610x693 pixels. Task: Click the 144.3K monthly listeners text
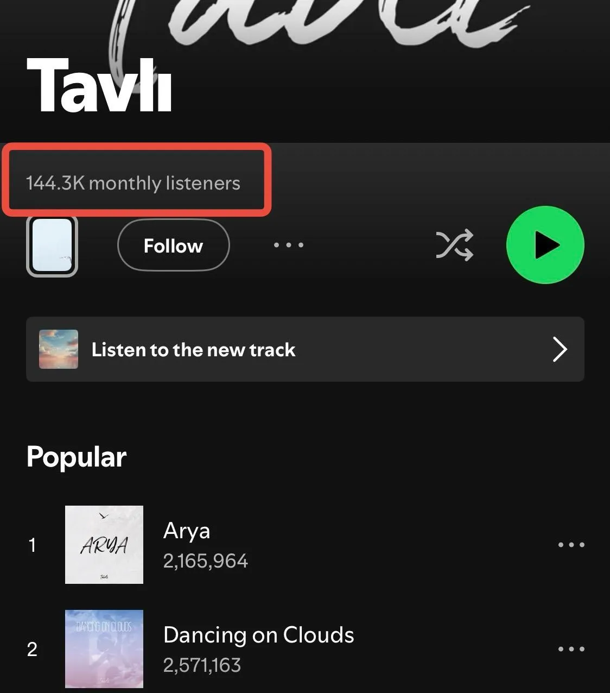point(133,183)
